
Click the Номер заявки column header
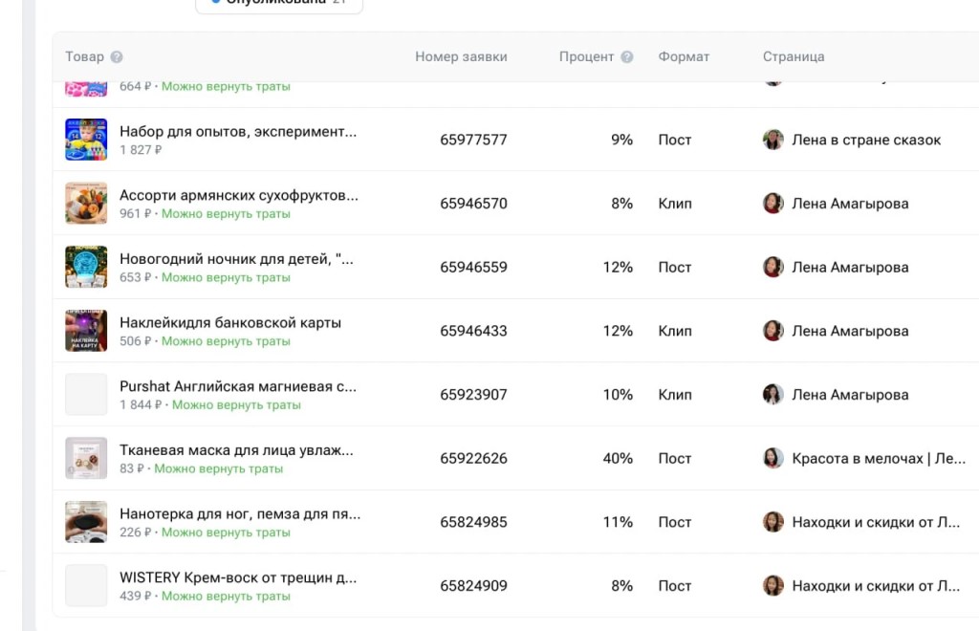coord(462,56)
